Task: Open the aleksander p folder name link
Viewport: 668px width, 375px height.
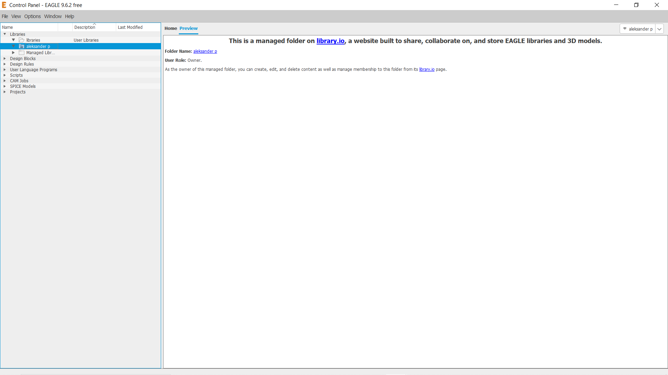Action: pos(205,51)
